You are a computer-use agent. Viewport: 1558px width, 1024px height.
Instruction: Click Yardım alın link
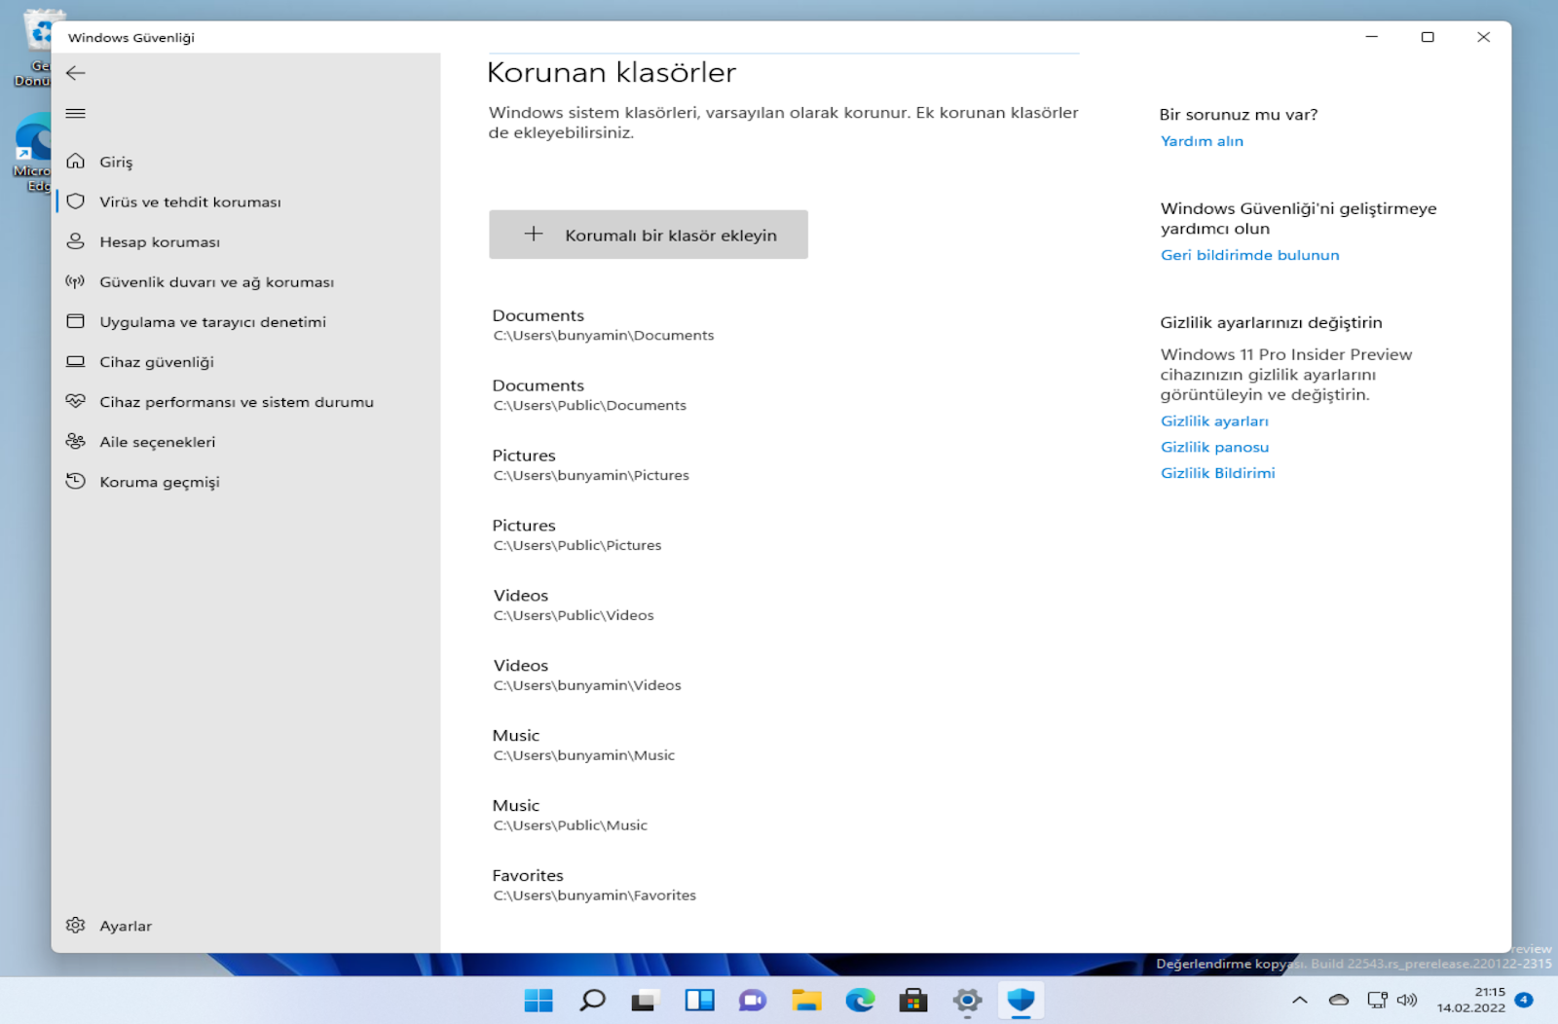coord(1202,141)
